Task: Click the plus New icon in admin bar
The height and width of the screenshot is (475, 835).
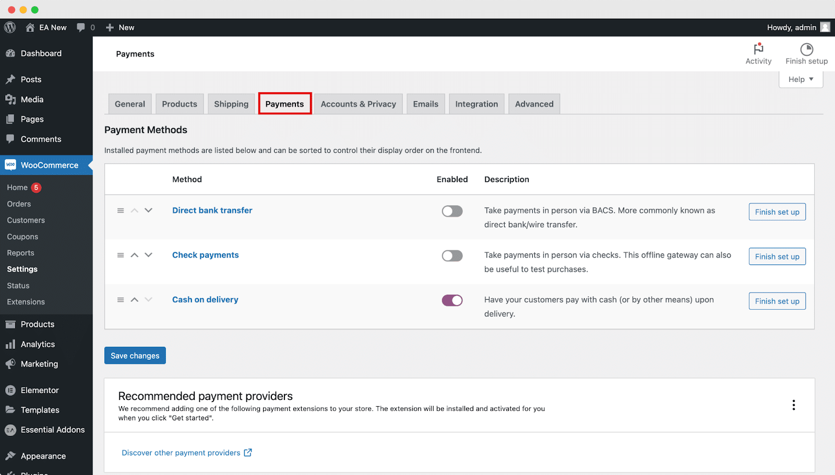Action: click(110, 27)
